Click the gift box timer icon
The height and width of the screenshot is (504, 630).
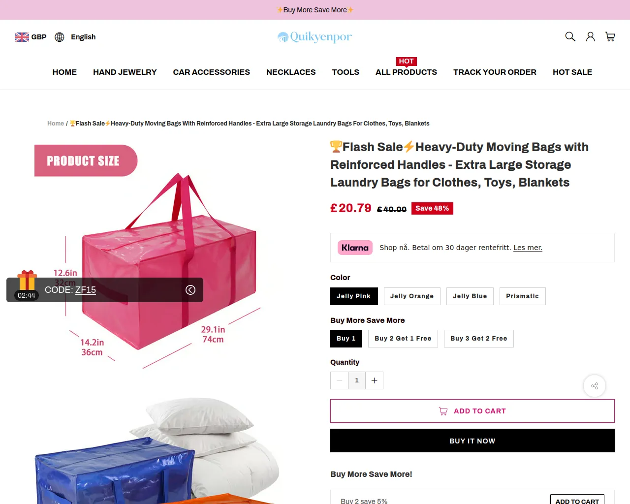pyautogui.click(x=27, y=281)
